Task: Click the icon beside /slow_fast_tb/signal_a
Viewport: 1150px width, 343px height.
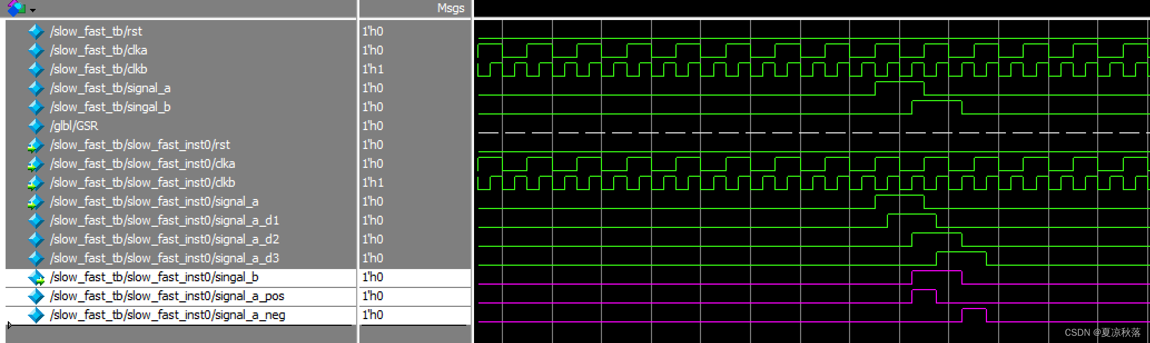Action: [36, 88]
